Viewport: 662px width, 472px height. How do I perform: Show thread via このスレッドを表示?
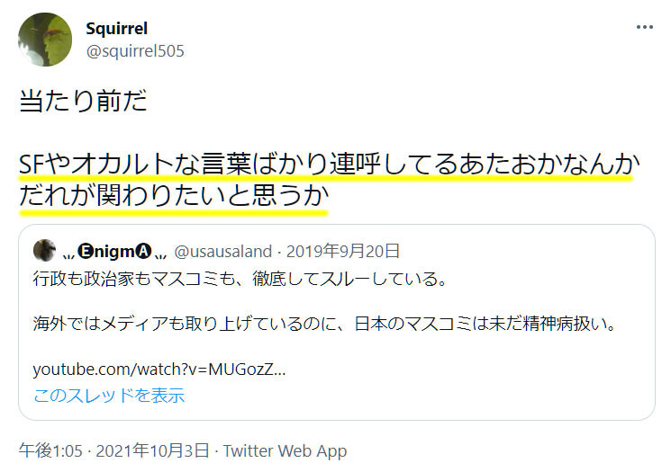(109, 396)
